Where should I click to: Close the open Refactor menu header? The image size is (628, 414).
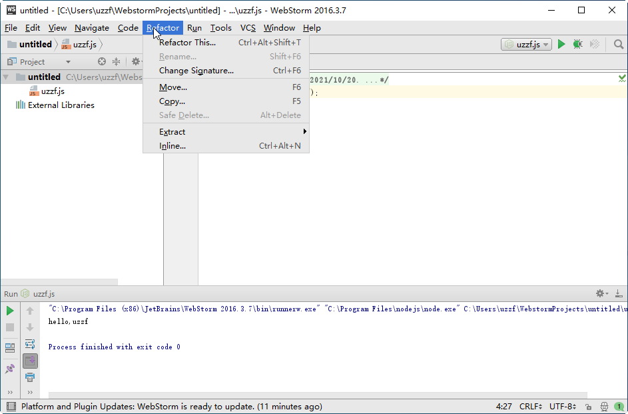point(162,27)
